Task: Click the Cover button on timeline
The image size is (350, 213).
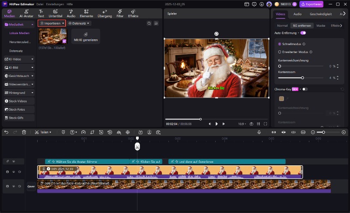Action: click(x=31, y=186)
